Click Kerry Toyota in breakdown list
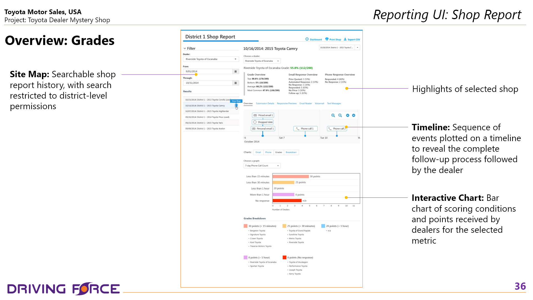 tap(295, 274)
